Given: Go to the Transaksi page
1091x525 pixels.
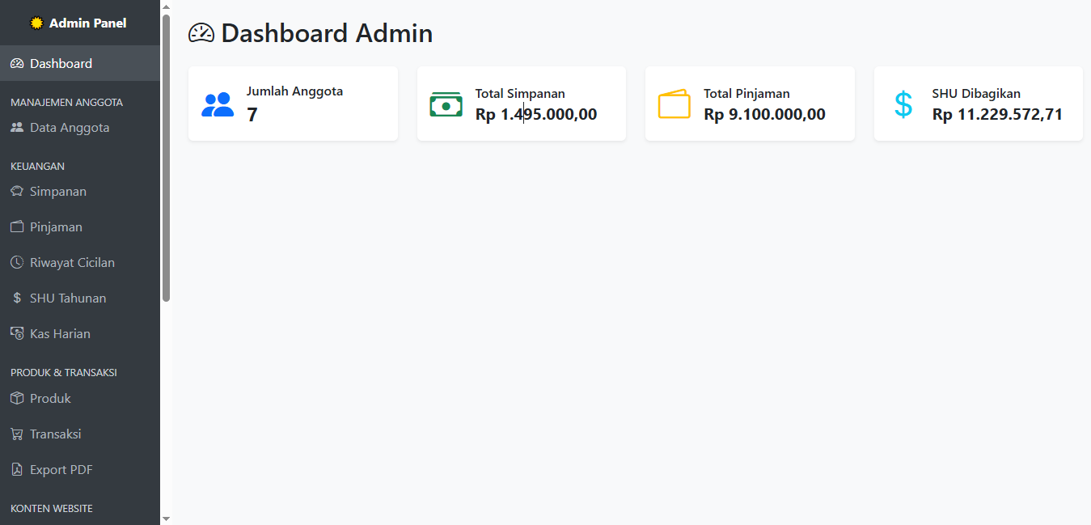Looking at the screenshot, I should 55,434.
